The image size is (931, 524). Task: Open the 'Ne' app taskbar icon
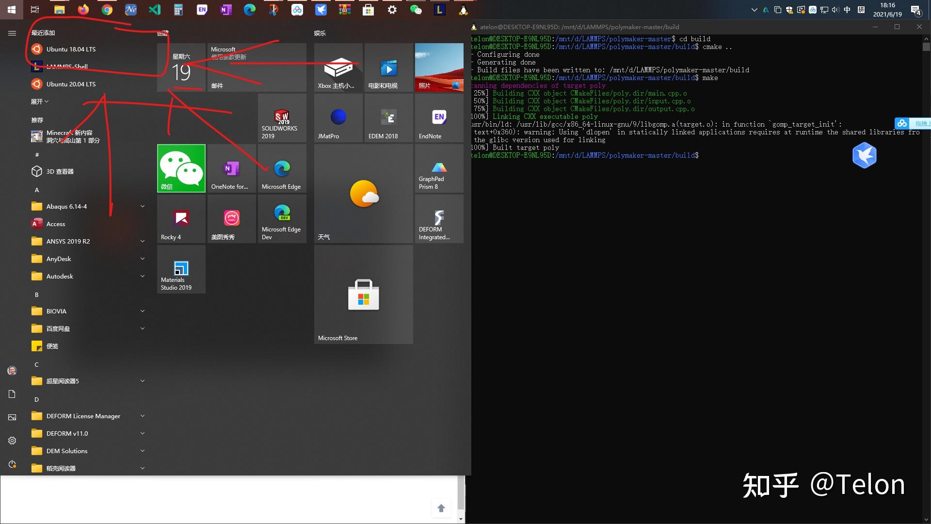pos(131,9)
